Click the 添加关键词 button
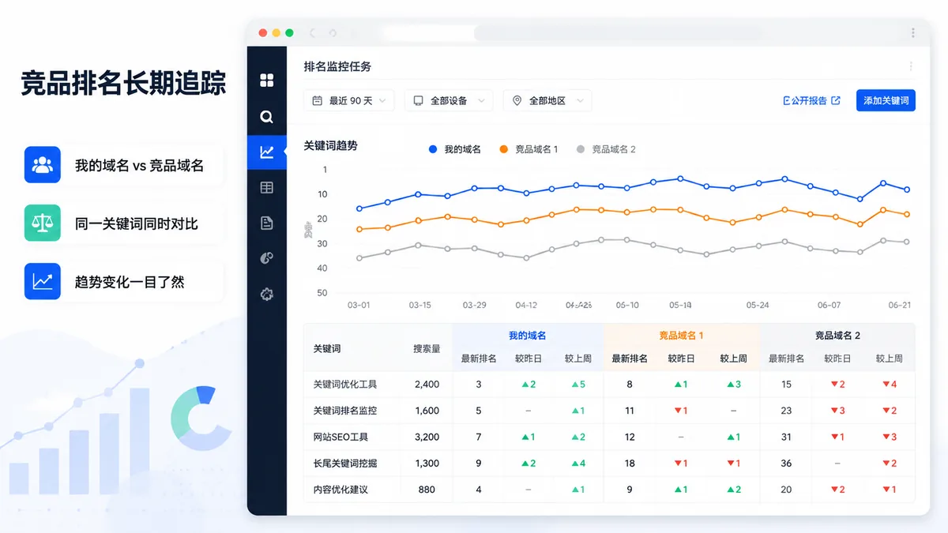 886,101
